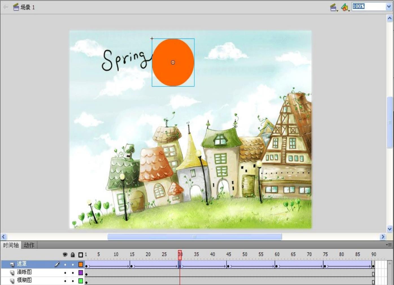Switch to the 时间轴 tab
394x285 pixels.
11,245
